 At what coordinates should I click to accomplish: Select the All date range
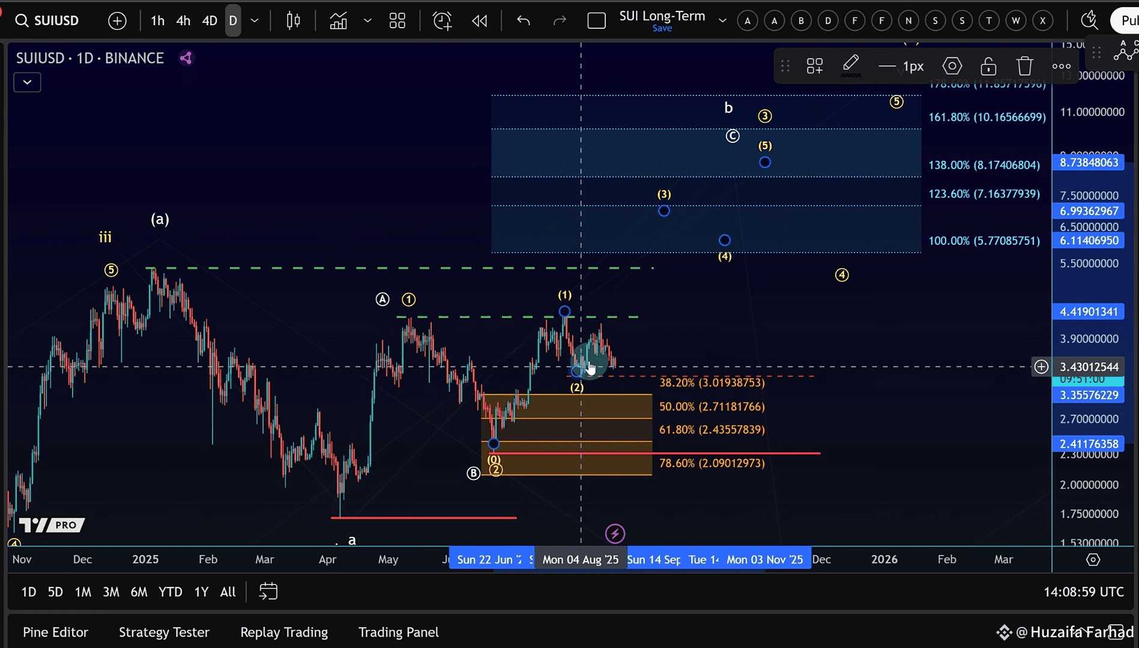[228, 592]
